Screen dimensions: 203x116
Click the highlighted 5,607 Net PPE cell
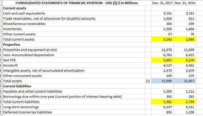point(162,60)
